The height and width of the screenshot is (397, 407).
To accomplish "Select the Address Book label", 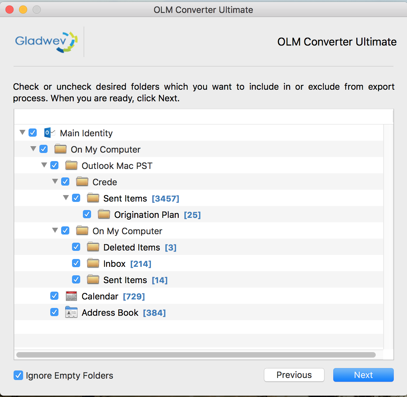I will pyautogui.click(x=110, y=313).
